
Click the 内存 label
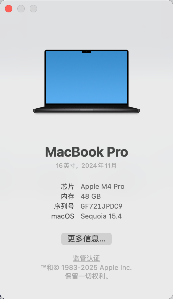(x=67, y=197)
